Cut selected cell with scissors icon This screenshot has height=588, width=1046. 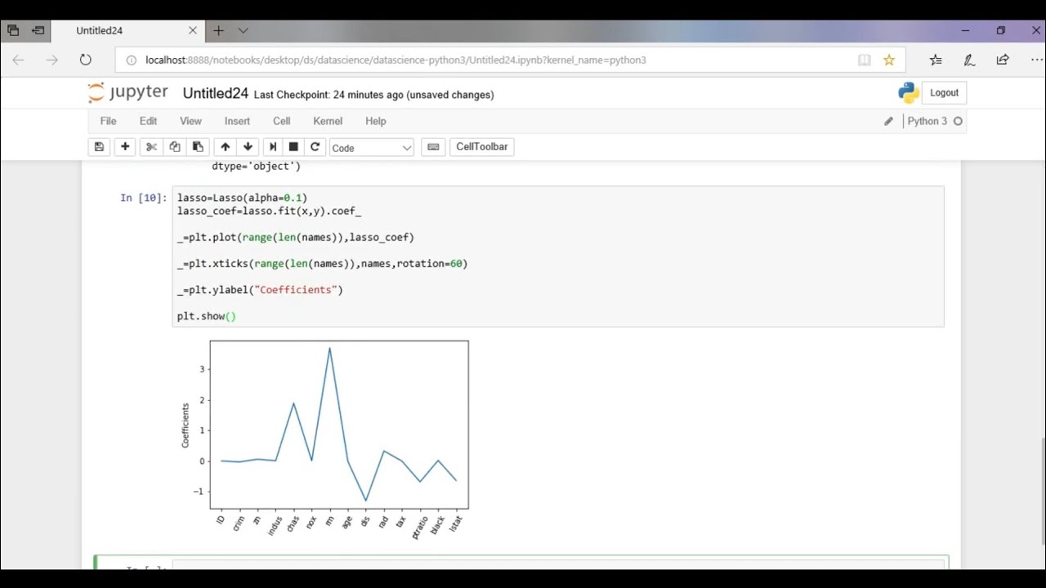151,147
